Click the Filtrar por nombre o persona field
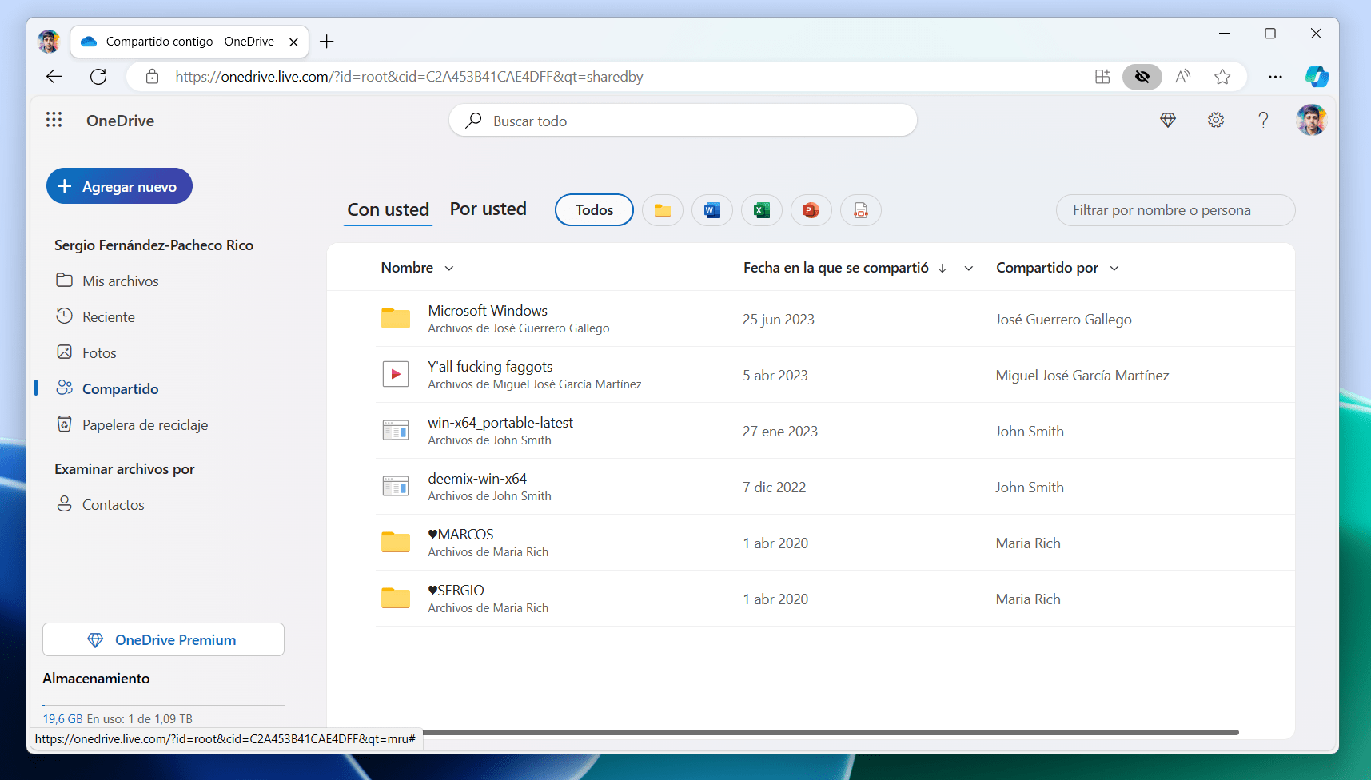The image size is (1371, 780). (1174, 209)
